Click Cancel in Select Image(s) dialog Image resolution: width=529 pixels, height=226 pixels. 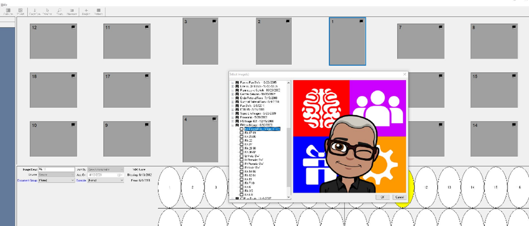[x=399, y=197]
